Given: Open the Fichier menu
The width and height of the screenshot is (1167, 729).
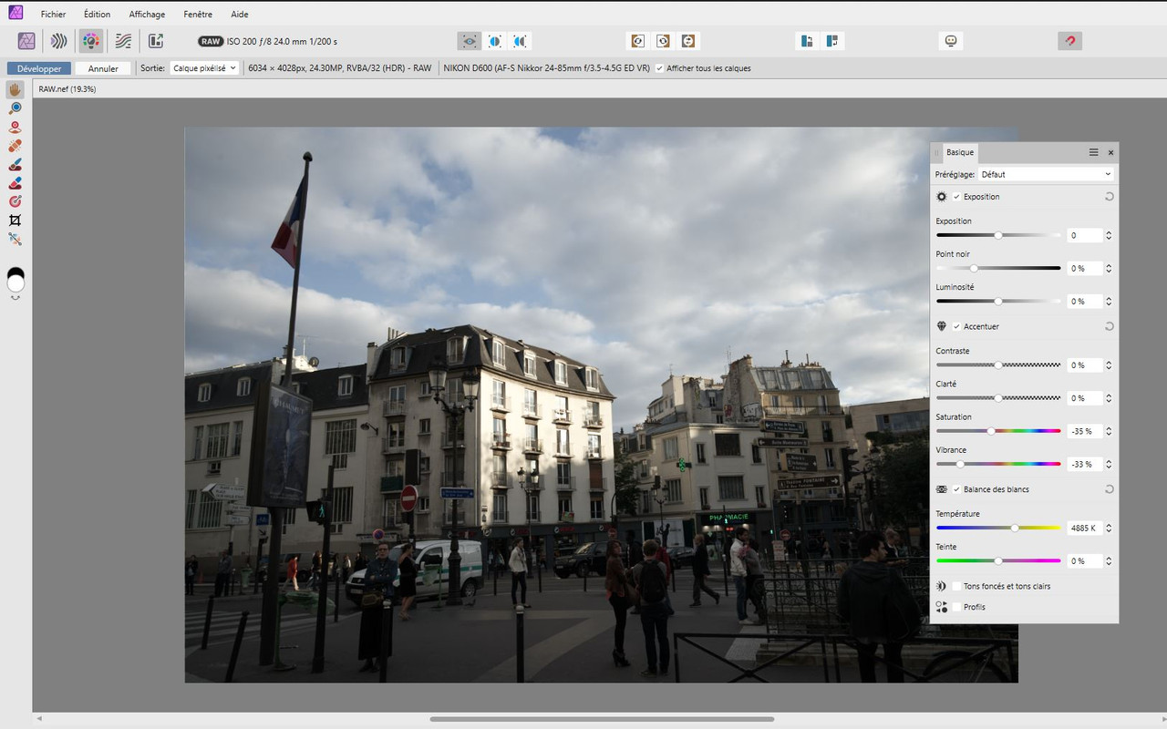Looking at the screenshot, I should tap(53, 15).
